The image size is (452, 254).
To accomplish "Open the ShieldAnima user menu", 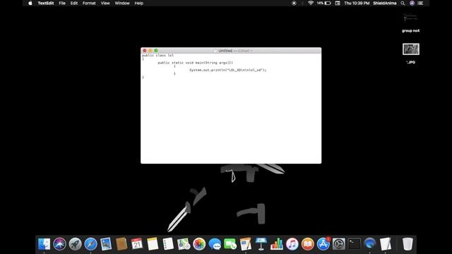I will [384, 3].
